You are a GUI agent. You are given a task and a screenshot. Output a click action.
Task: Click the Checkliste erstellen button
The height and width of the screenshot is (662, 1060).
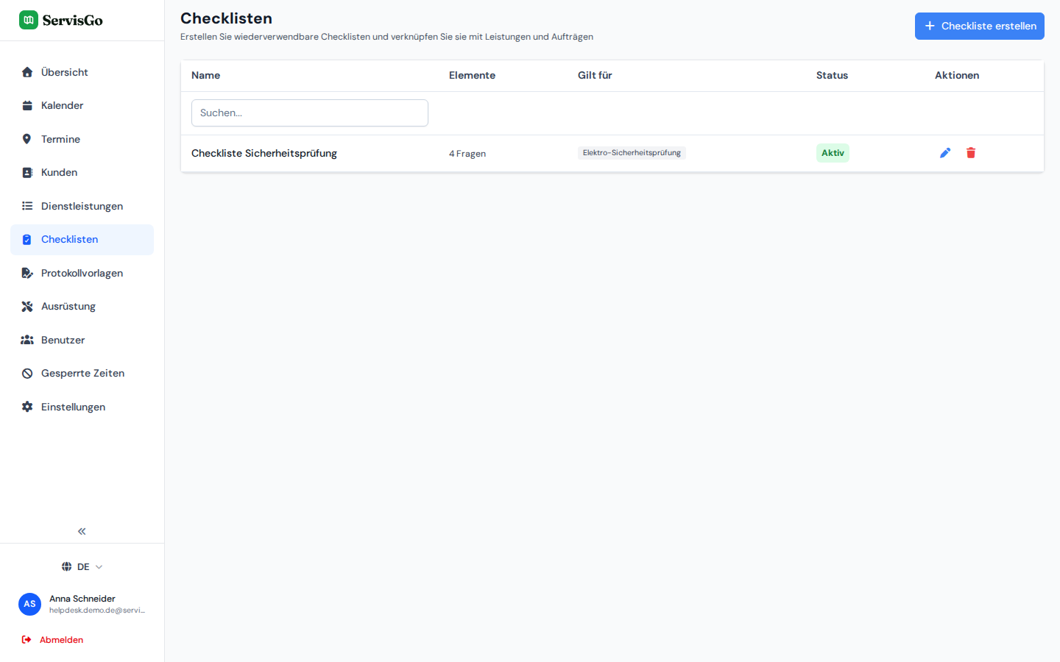coord(979,26)
